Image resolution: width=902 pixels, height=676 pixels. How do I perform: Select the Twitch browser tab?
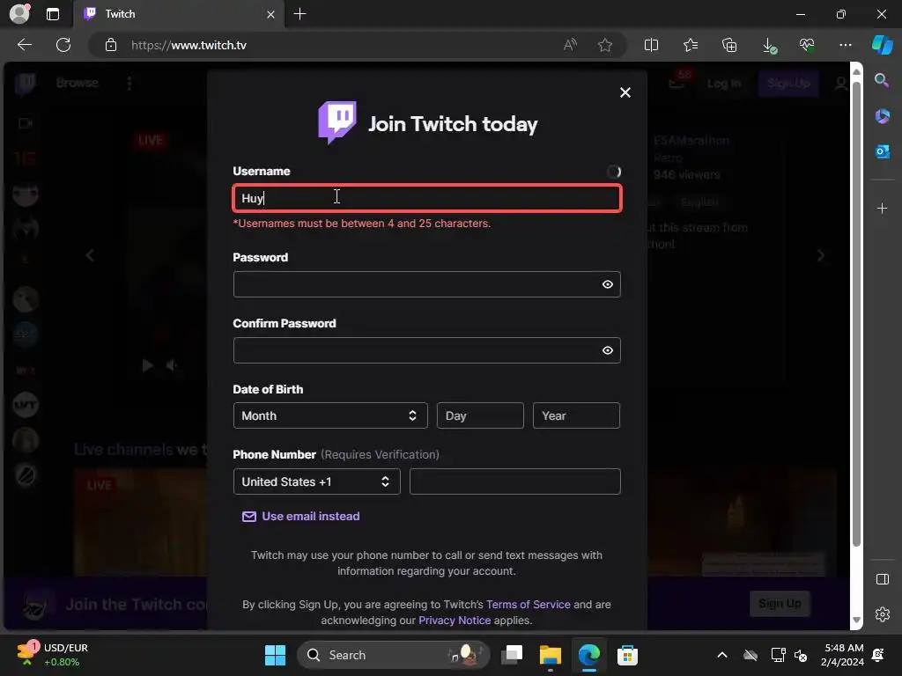(x=178, y=14)
